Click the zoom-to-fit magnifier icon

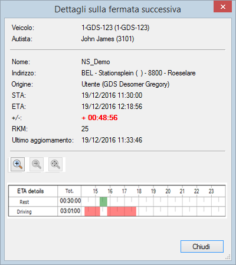tap(55, 164)
